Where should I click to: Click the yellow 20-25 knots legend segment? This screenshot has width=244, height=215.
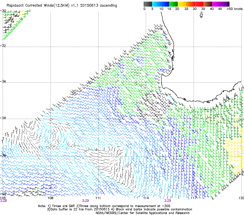[182, 4]
